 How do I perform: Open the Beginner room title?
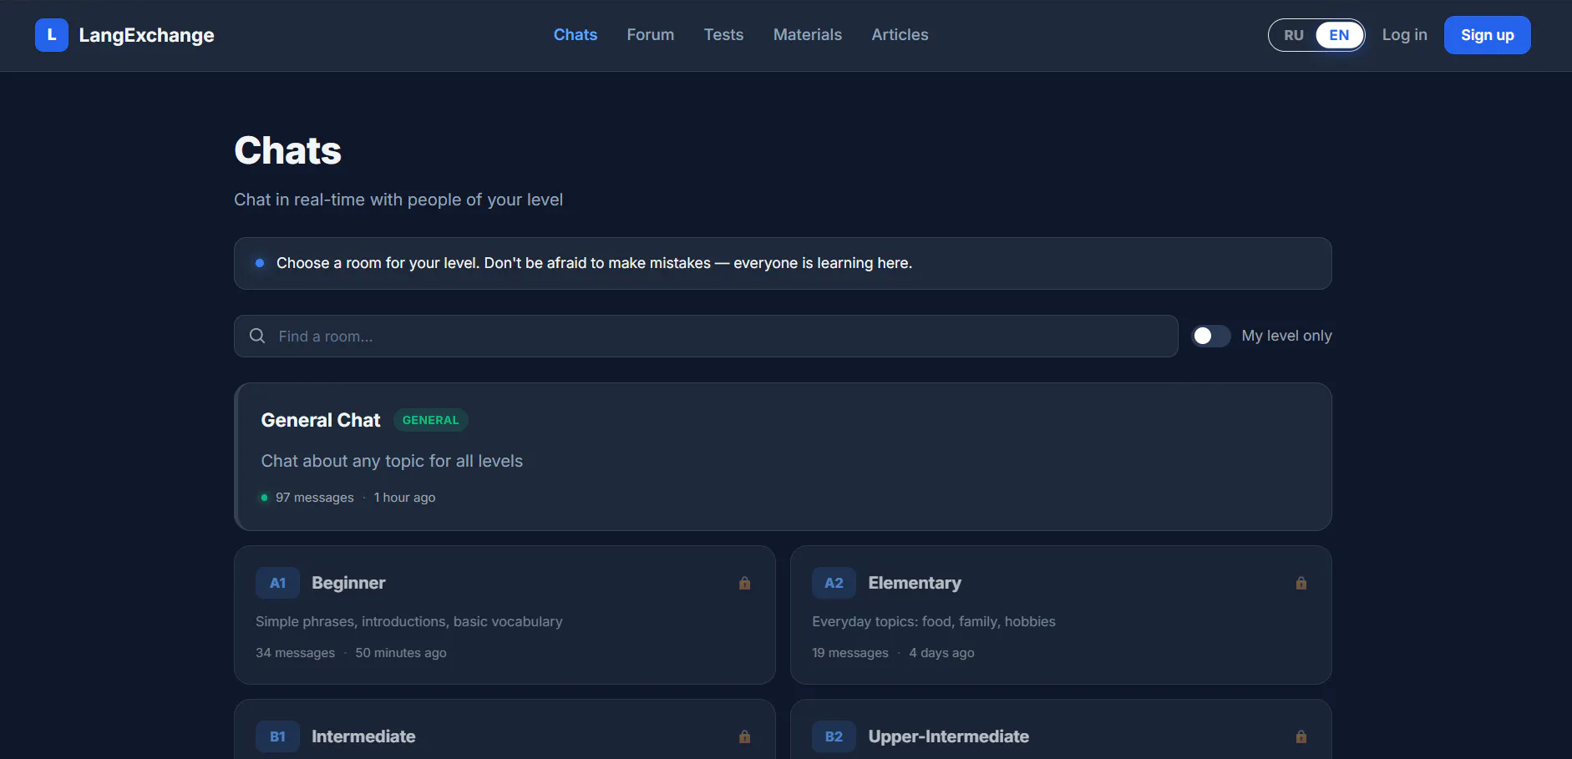click(x=348, y=583)
